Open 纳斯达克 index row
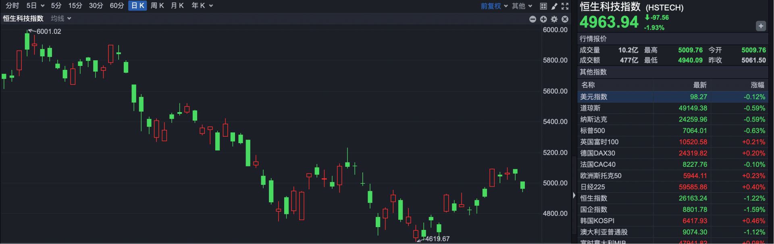This screenshot has height=244, width=774. coord(593,119)
